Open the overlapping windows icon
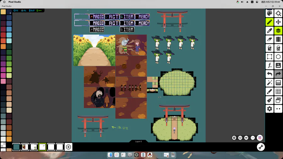This screenshot has height=159, width=283. [x=278, y=100]
